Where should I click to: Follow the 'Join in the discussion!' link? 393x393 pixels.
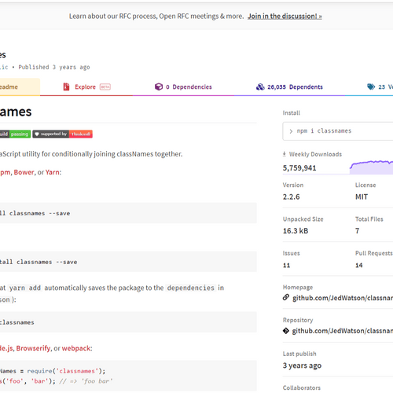click(285, 17)
